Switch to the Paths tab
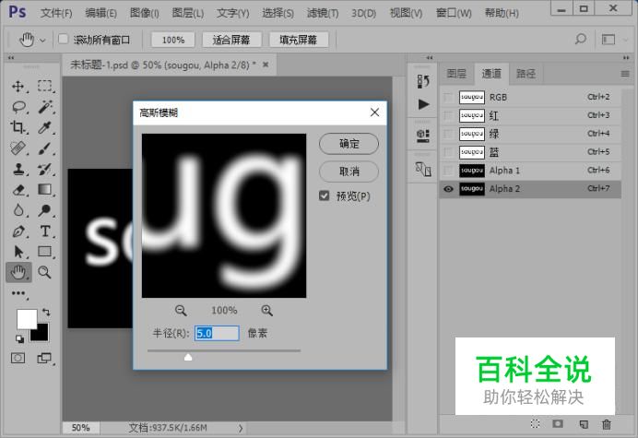 526,74
